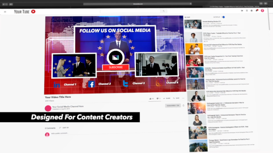Viewport: 273px width, 153px height.
Task: Open the office meeting video thumbnail
Action: tap(193, 24)
